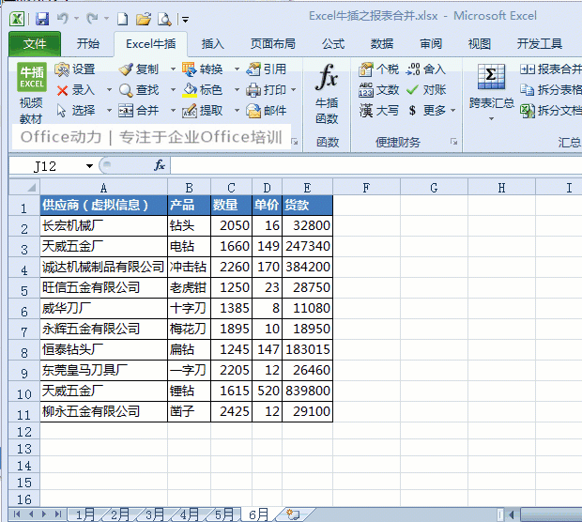582x522 pixels.
Task: Click the 引用 reference tool
Action: 267,69
